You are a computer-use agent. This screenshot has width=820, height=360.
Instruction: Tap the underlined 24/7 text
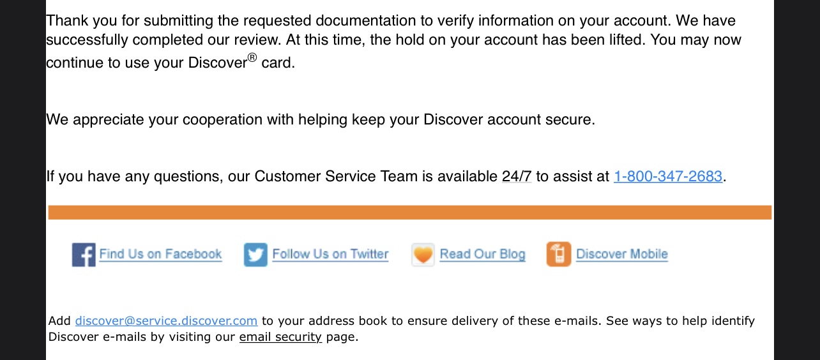517,176
